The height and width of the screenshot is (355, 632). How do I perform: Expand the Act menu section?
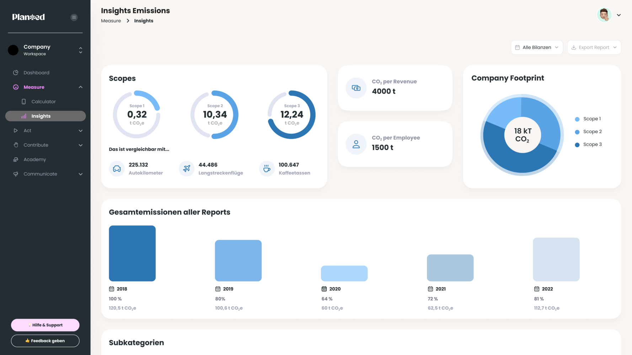[45, 131]
